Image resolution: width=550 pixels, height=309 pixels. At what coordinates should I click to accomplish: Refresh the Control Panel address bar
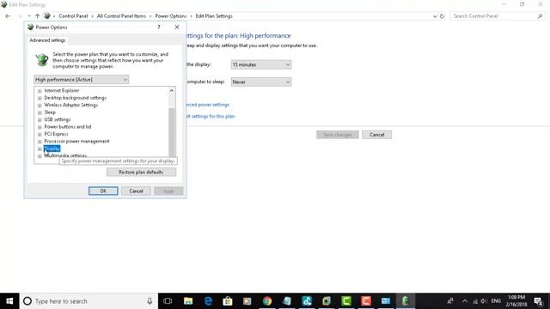click(442, 16)
